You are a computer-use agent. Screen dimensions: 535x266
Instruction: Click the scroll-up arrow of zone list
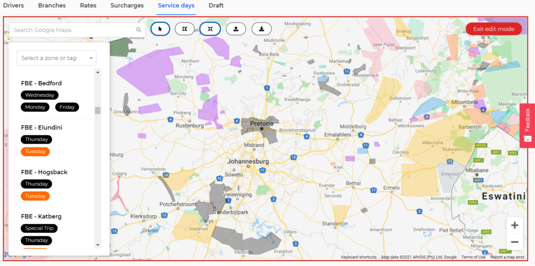[98, 73]
